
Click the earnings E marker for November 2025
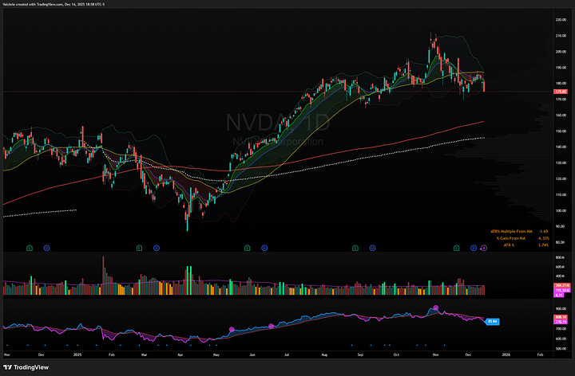[x=456, y=248]
